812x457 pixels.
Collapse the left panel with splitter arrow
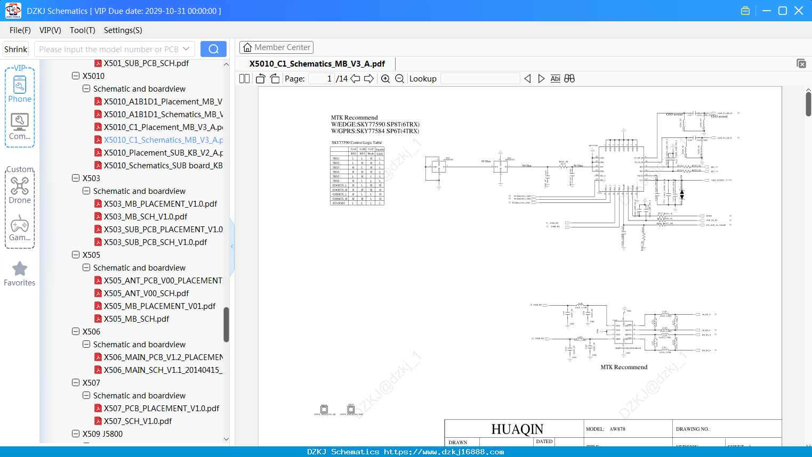232,246
